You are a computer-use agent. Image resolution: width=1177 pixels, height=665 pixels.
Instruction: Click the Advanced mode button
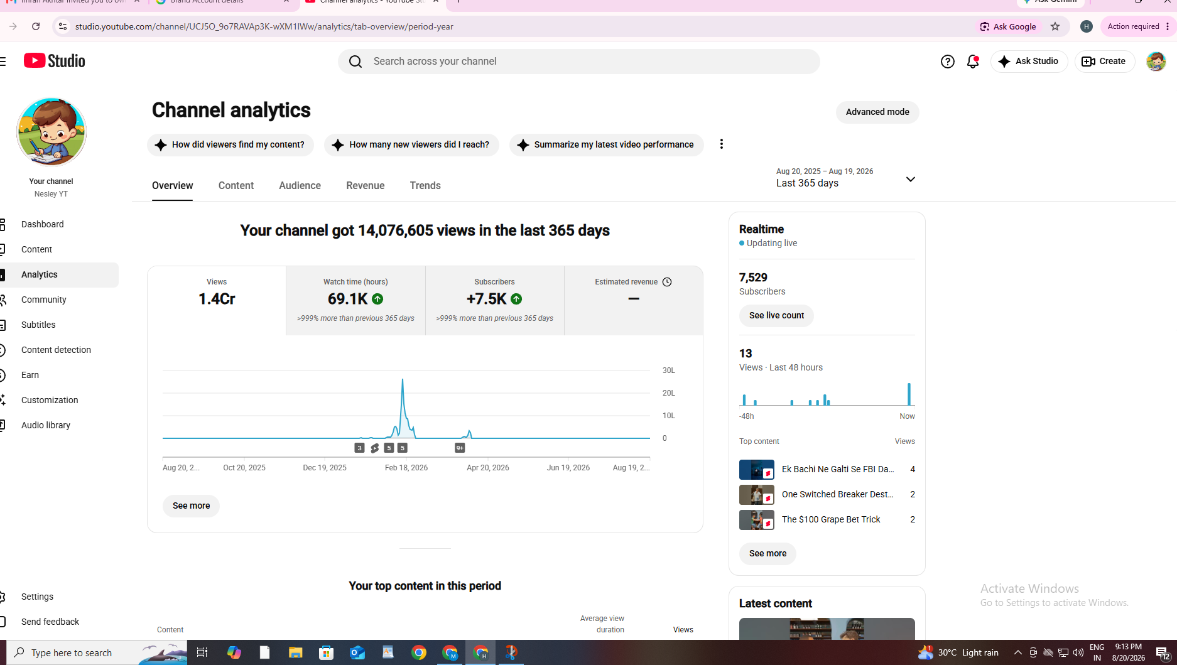[877, 112]
